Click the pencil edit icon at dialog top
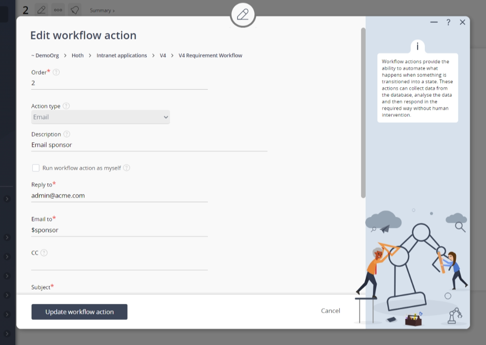Viewport: 486px width, 345px height. coord(243,15)
